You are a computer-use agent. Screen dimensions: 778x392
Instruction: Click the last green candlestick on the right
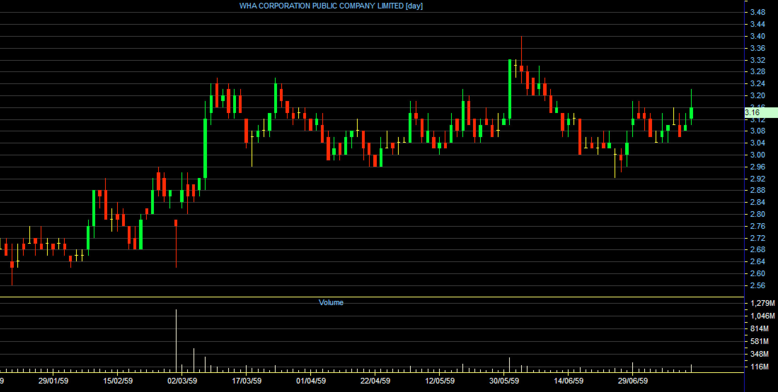tap(691, 113)
